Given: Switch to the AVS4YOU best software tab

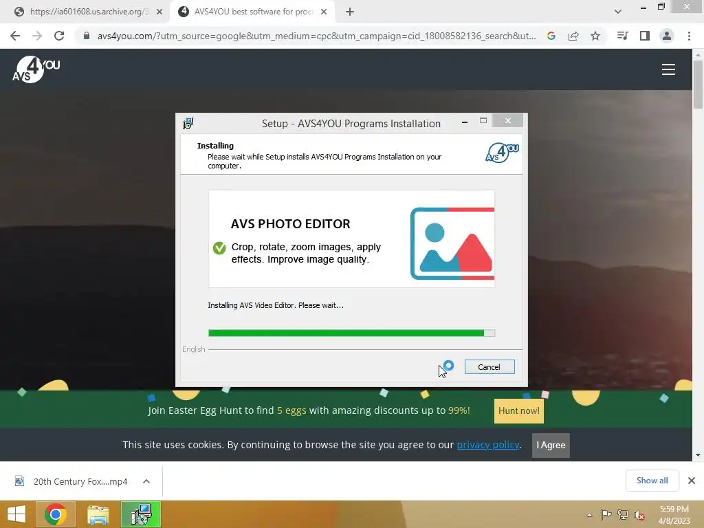Looking at the screenshot, I should coord(252,12).
